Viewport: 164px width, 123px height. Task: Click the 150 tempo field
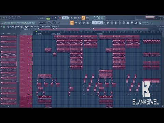[x=65, y=18]
